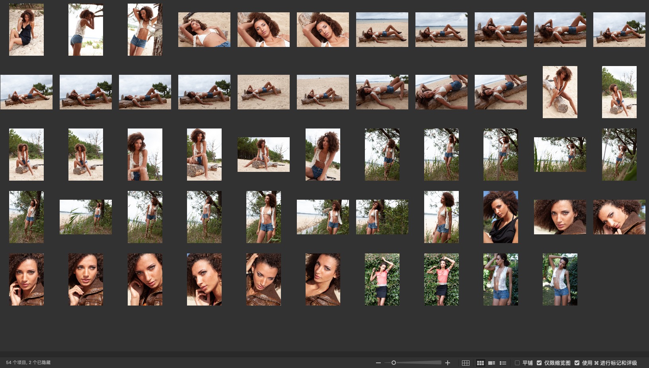Click the thumbnail size slider handle
Screen dimensions: 649x368
[x=394, y=363]
